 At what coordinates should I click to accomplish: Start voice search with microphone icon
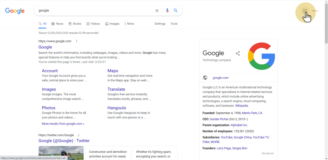tap(167, 11)
